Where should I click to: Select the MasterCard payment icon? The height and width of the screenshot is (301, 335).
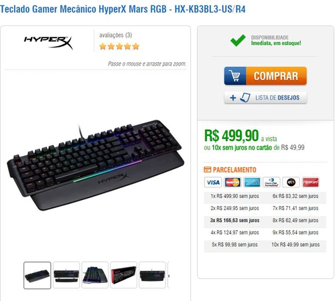pos(232,183)
